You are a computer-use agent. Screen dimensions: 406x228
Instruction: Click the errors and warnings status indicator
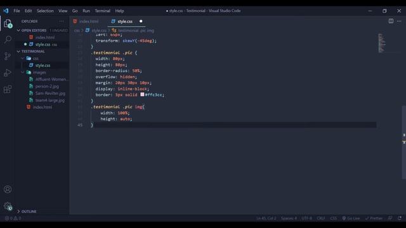point(13,218)
